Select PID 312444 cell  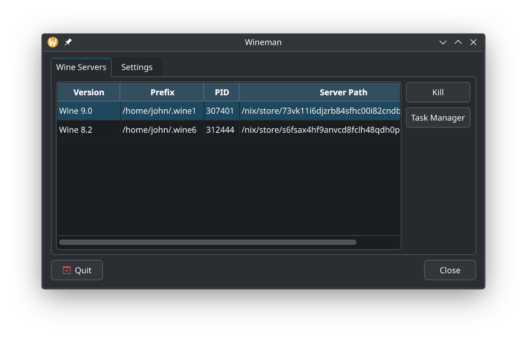222,130
